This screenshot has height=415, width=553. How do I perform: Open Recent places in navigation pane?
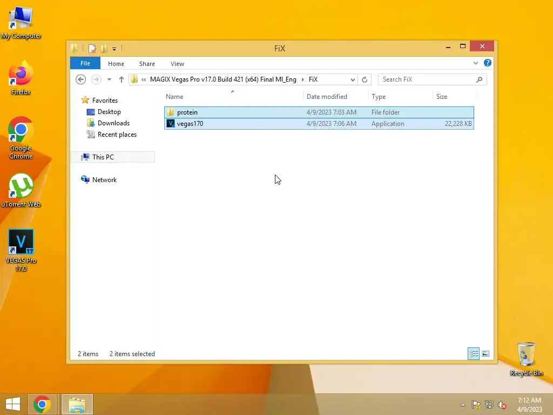click(x=117, y=135)
